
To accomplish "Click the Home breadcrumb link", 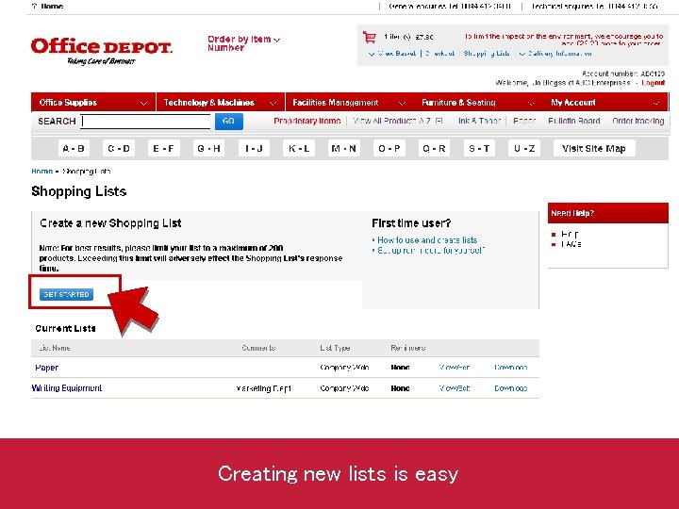I will click(x=42, y=172).
